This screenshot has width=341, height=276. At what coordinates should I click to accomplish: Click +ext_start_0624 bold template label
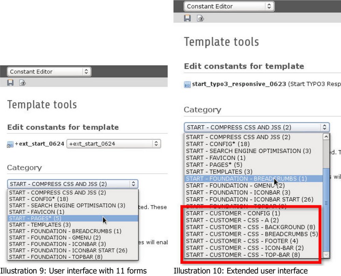(x=39, y=144)
